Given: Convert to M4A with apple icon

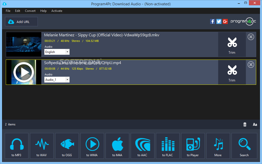Looking at the screenshot, I should coord(117,146).
